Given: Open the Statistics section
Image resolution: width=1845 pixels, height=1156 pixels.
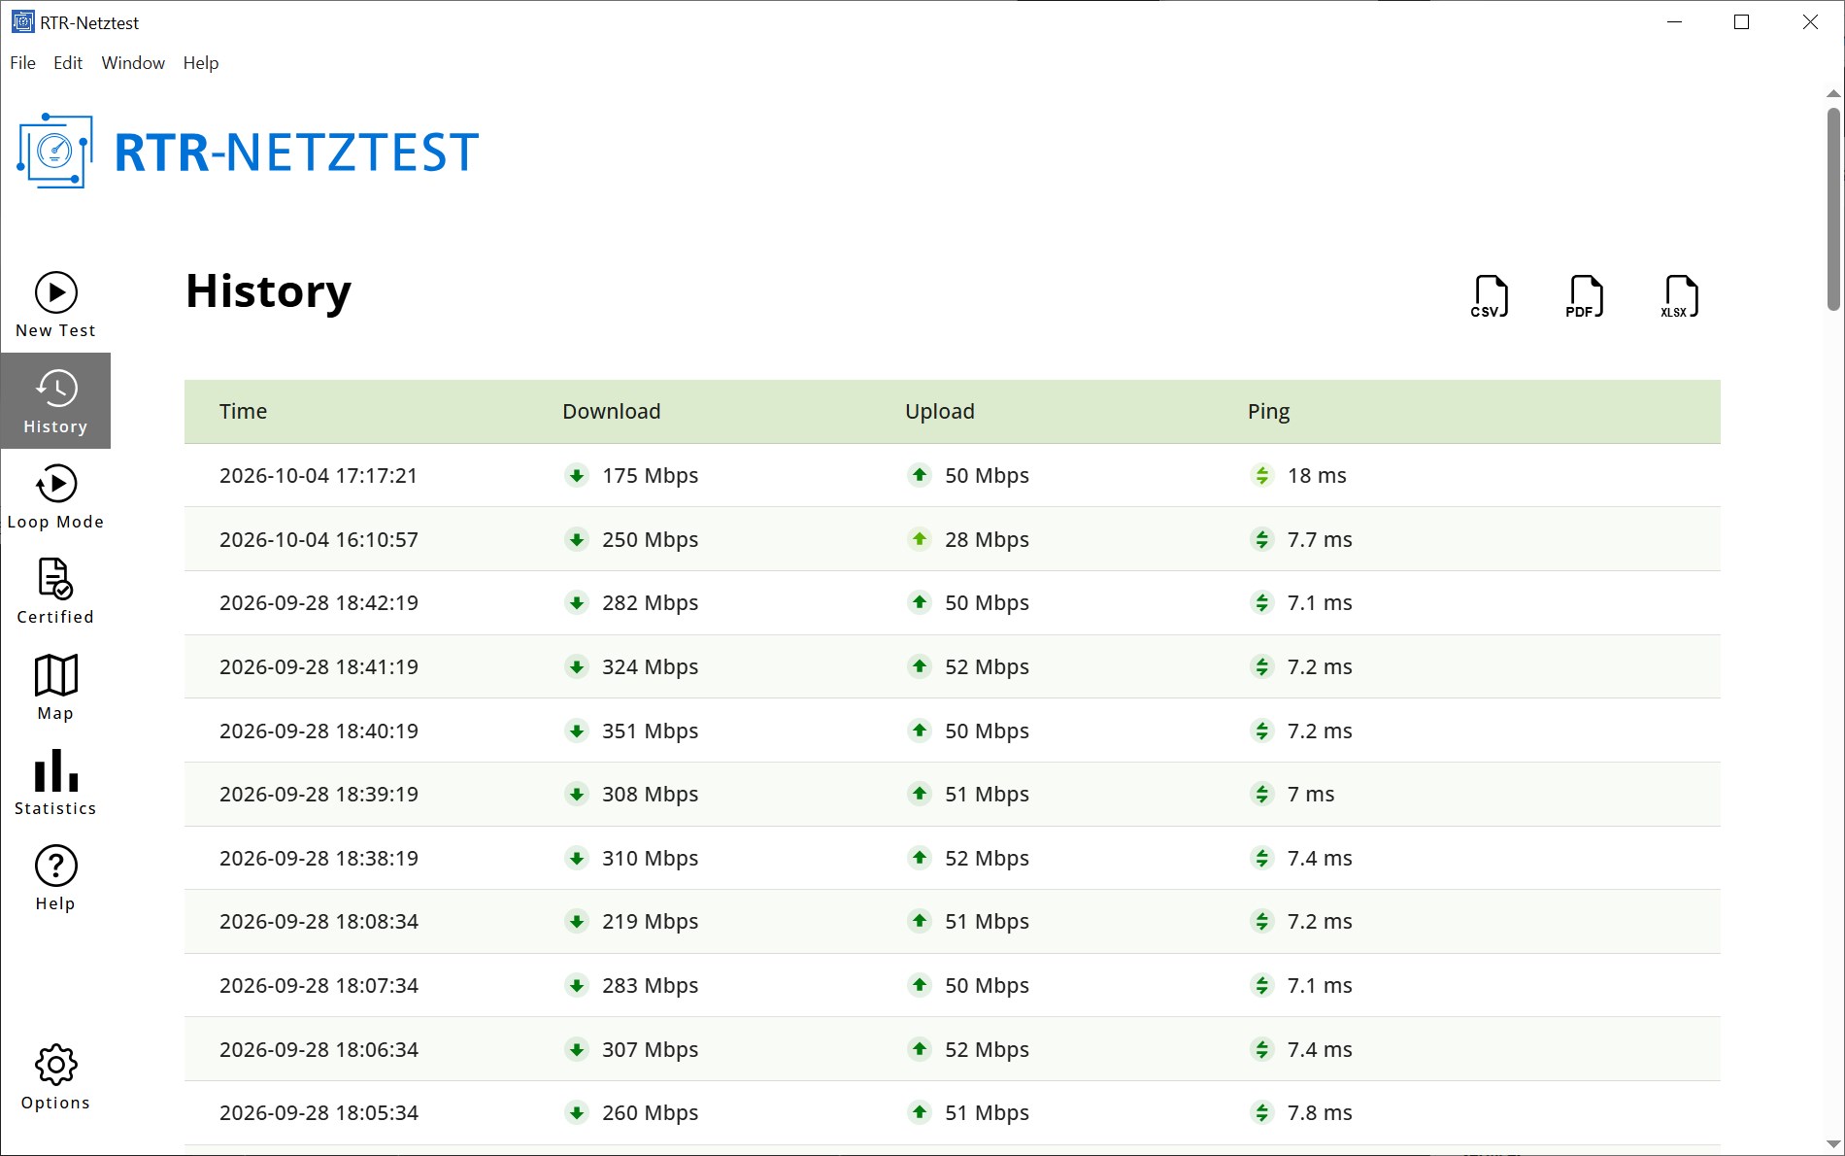Looking at the screenshot, I should tap(55, 782).
